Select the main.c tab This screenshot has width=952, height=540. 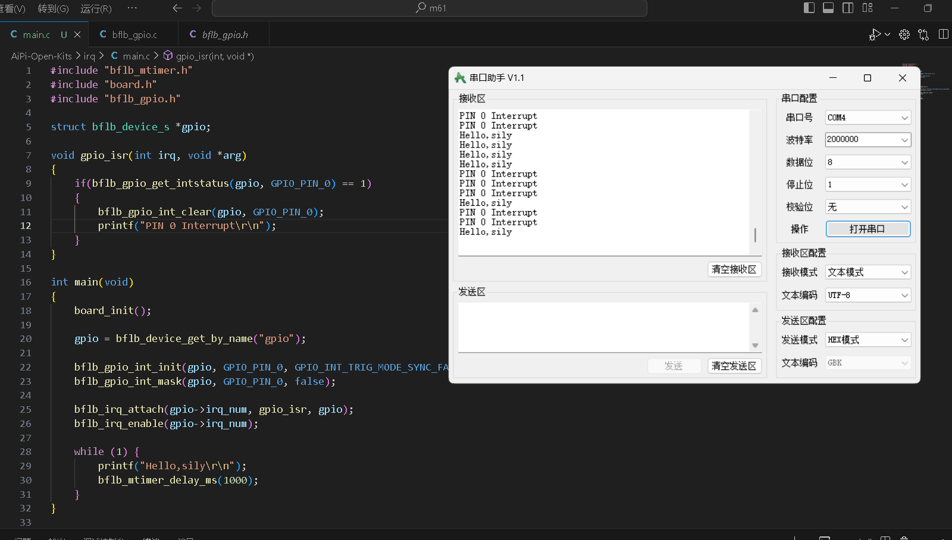tap(44, 34)
